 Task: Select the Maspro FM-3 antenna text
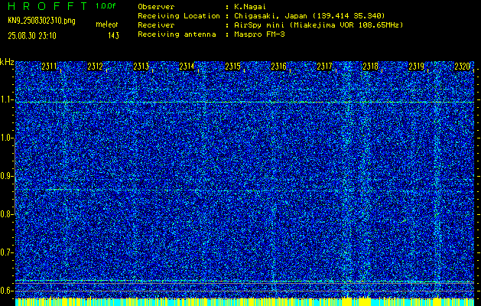click(259, 34)
